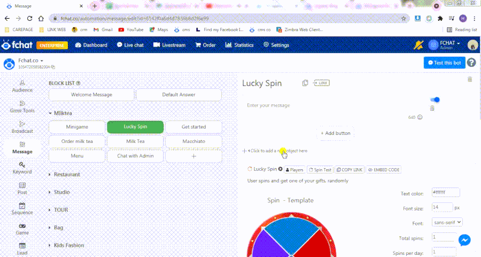This screenshot has width=481, height=257.
Task: Open the Game sidebar section
Action: (22, 229)
